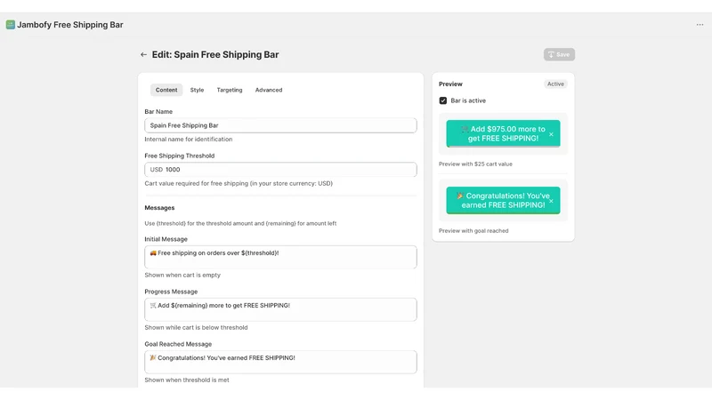Open the Style tab

[197, 90]
